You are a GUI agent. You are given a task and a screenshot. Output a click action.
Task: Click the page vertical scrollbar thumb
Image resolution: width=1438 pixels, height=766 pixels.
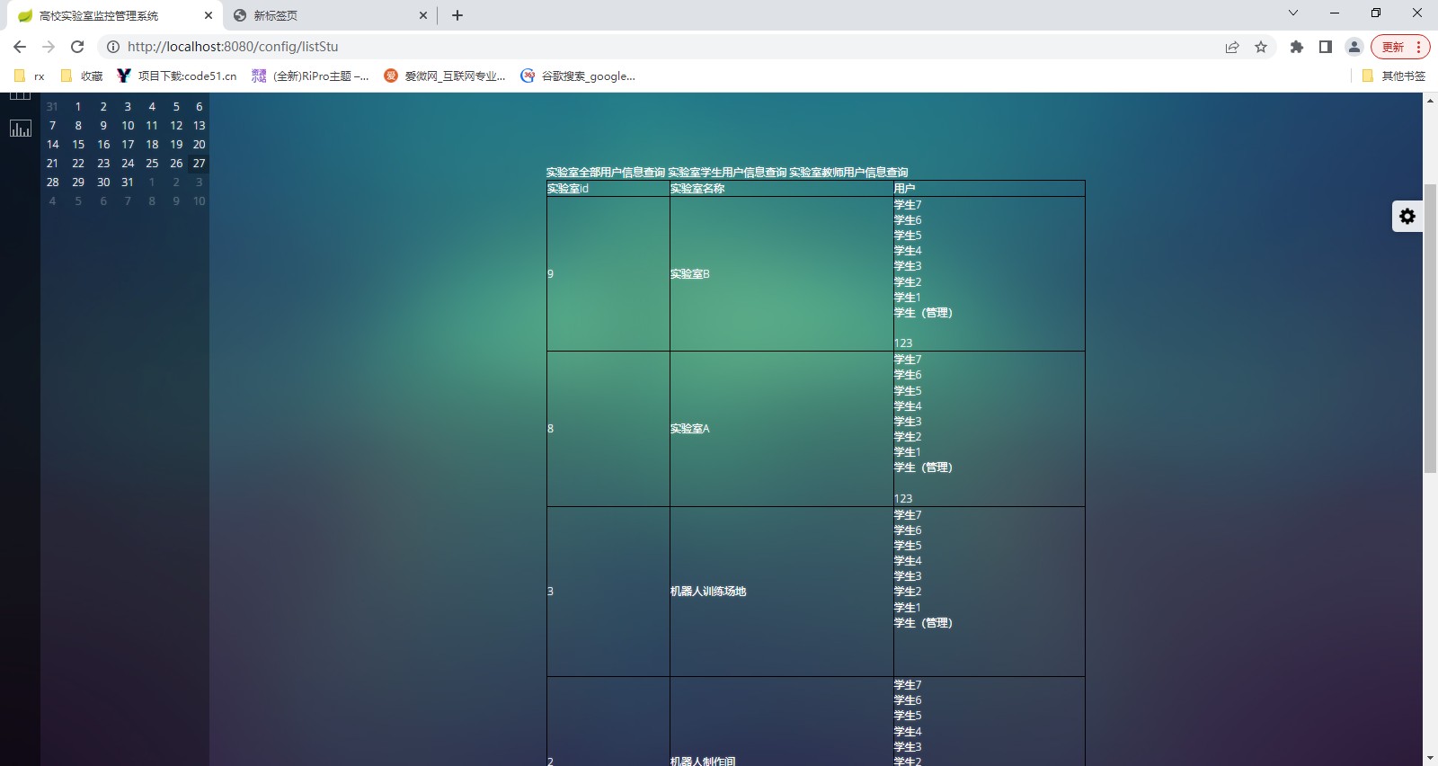pos(1430,329)
